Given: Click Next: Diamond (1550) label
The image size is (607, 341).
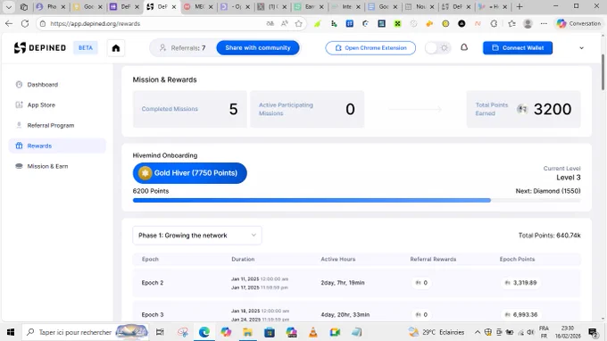Looking at the screenshot, I should tap(548, 191).
